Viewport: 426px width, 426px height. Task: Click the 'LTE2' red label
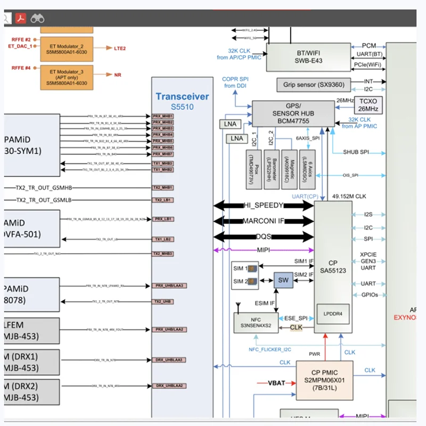(x=119, y=48)
